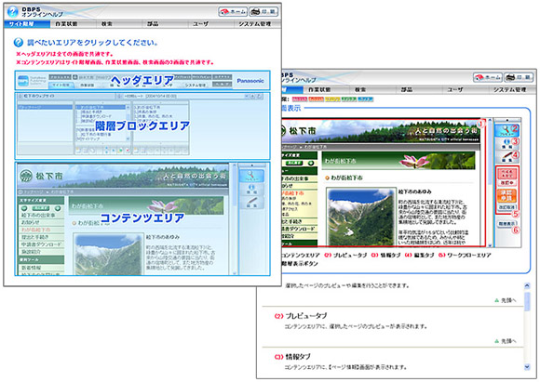Click the pencil edit tab icon in rear window
This screenshot has height=382, width=540.
(x=506, y=157)
